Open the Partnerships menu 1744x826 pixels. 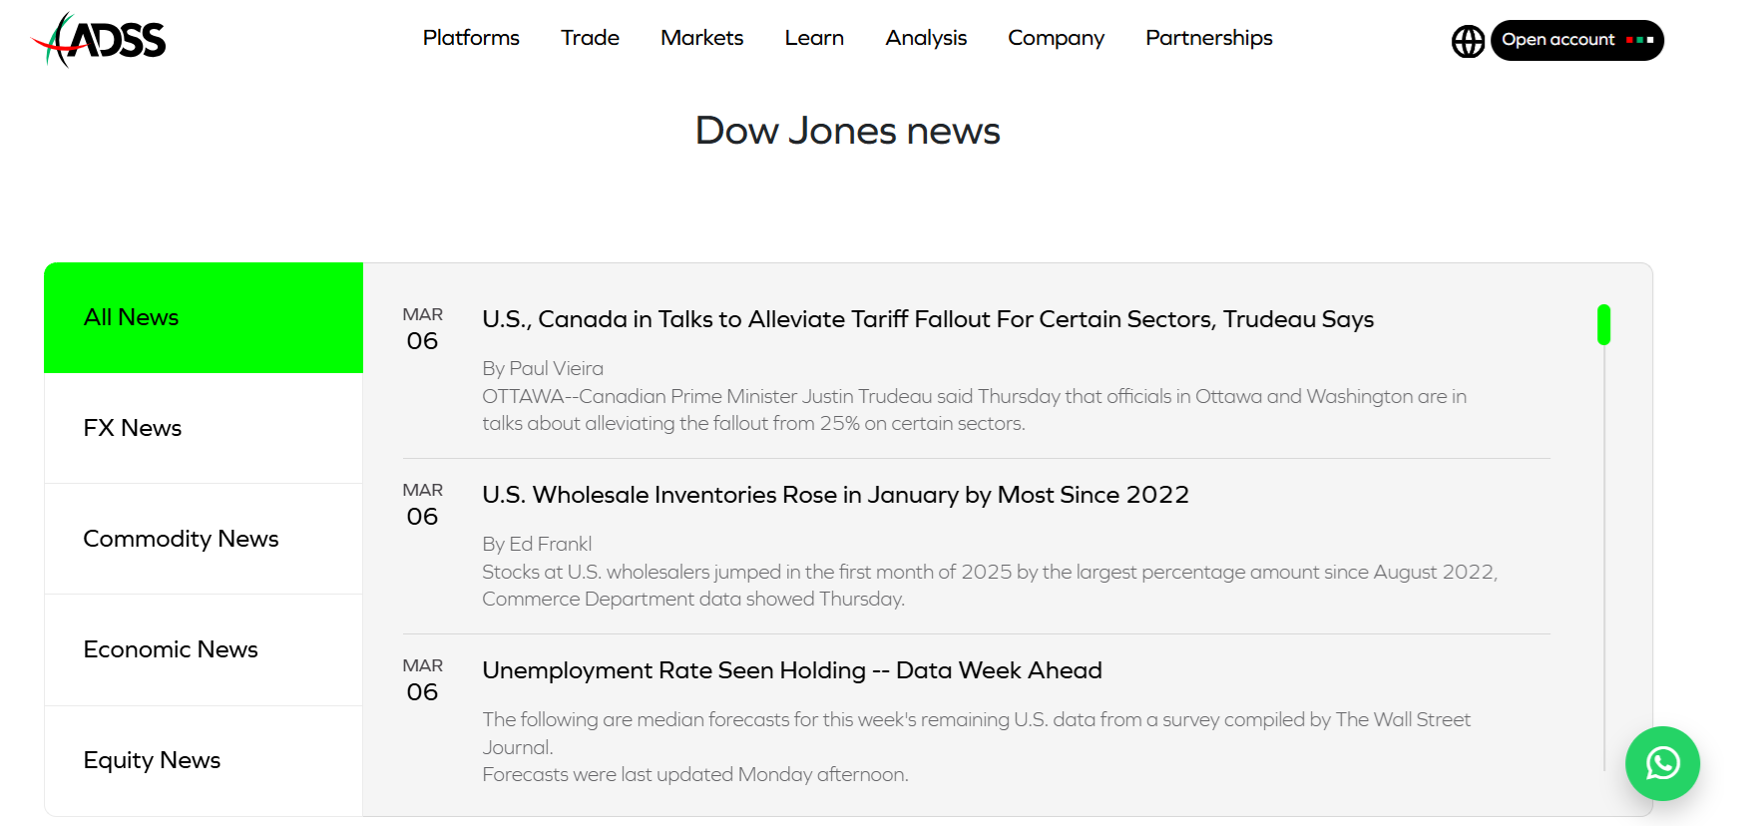pyautogui.click(x=1208, y=38)
